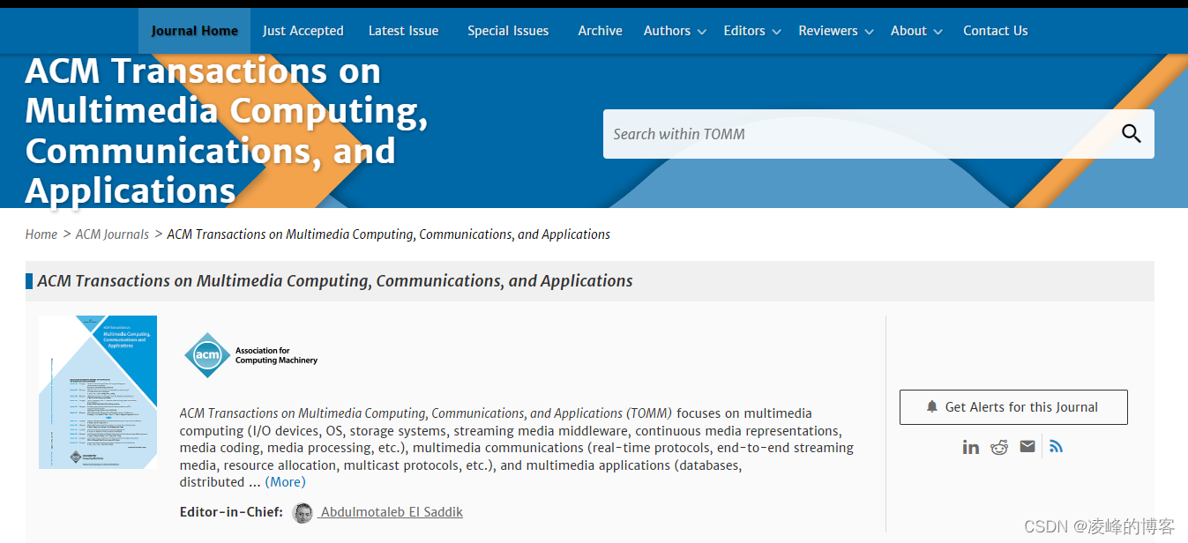Open the RSS feed icon
The image size is (1188, 543).
(1056, 446)
